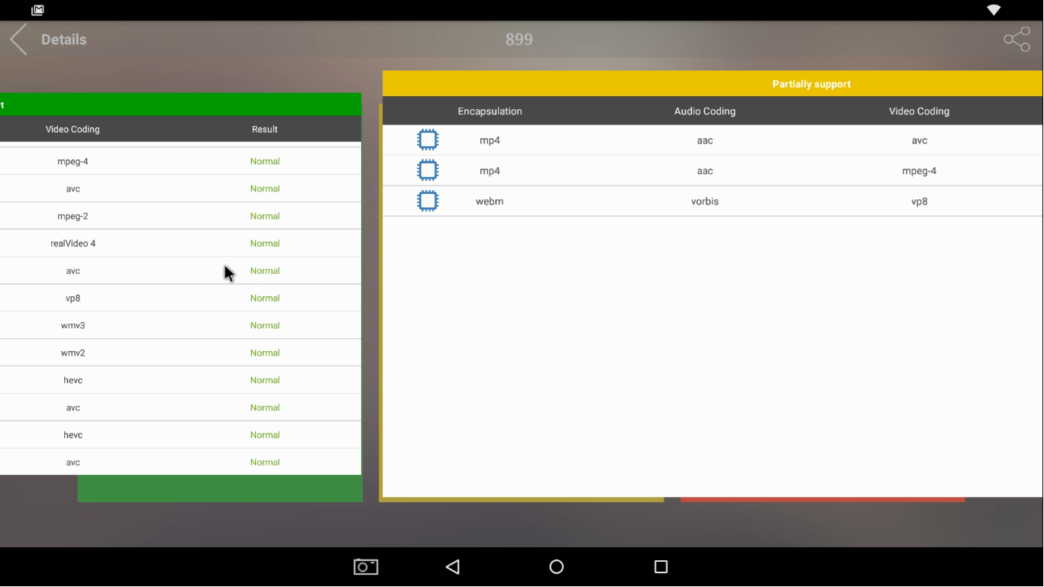Viewport: 1044px width, 587px height.
Task: Click Normal result for wmv2
Action: tap(265, 353)
